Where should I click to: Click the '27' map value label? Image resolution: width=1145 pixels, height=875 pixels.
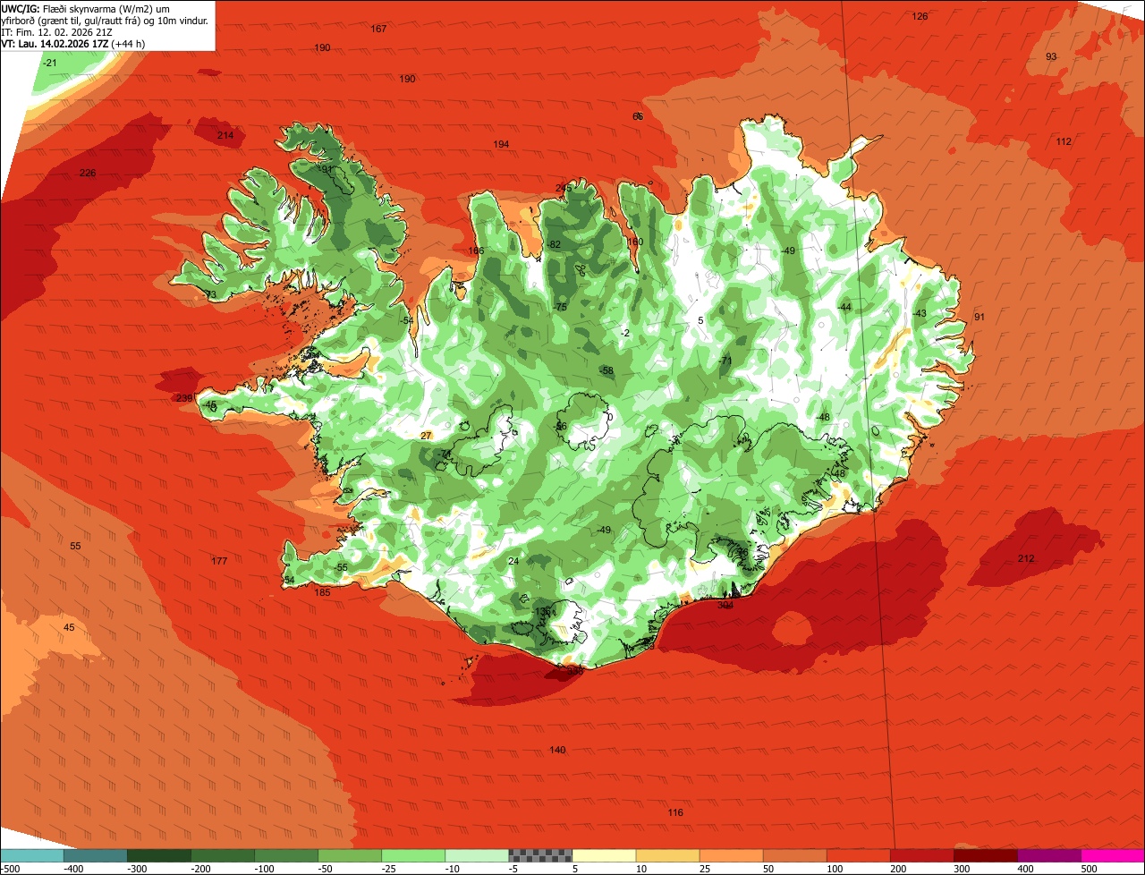point(426,435)
